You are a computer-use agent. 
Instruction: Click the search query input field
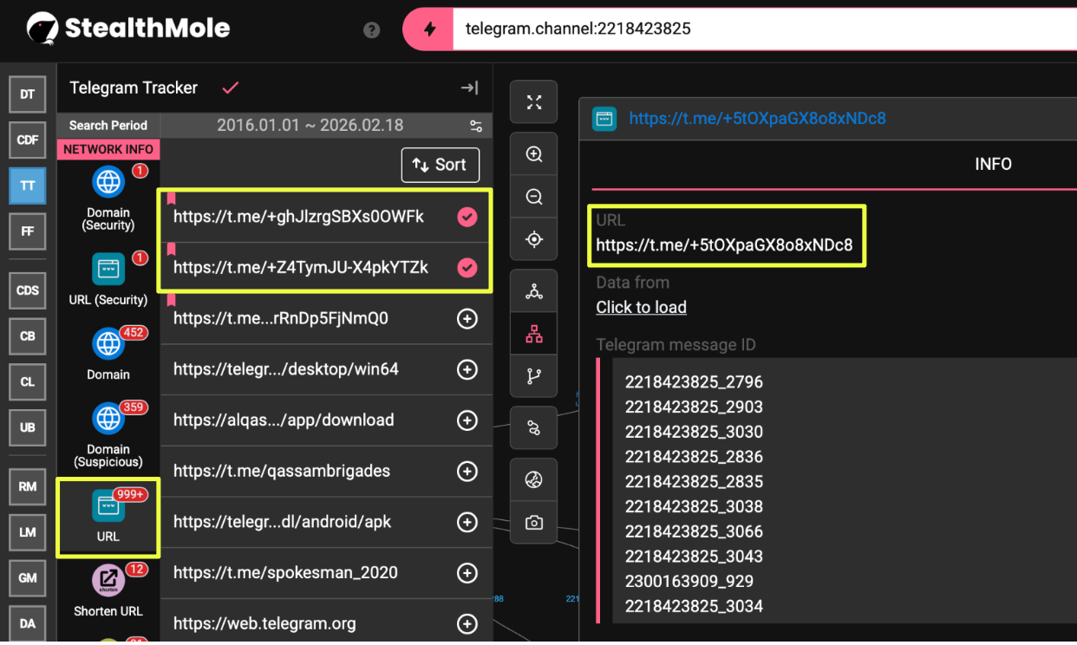tap(763, 29)
